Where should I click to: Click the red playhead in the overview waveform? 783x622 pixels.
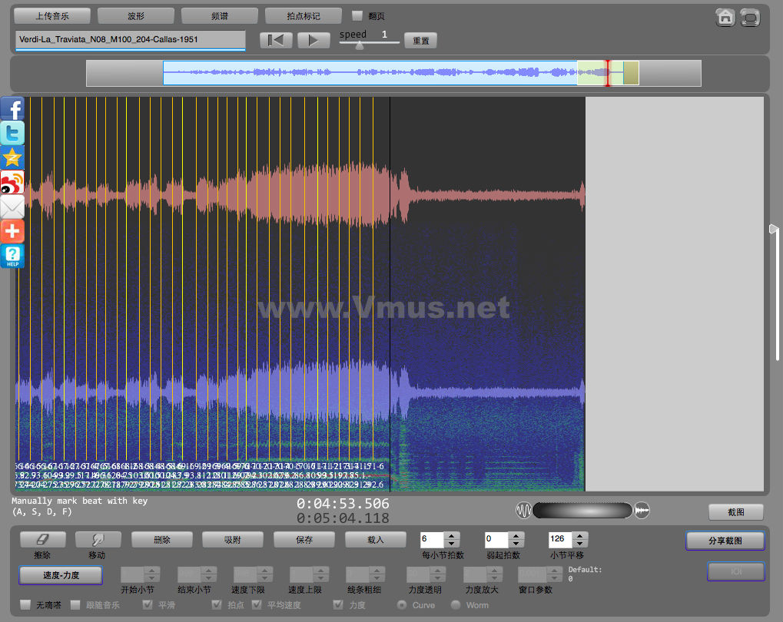click(608, 73)
